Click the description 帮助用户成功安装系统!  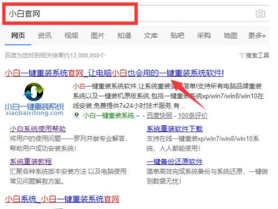(43, 148)
